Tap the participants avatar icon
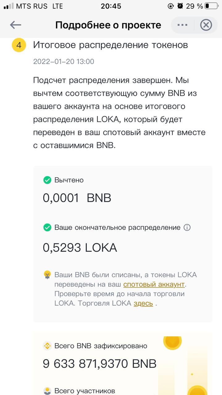This screenshot has height=395, width=222. [47, 391]
